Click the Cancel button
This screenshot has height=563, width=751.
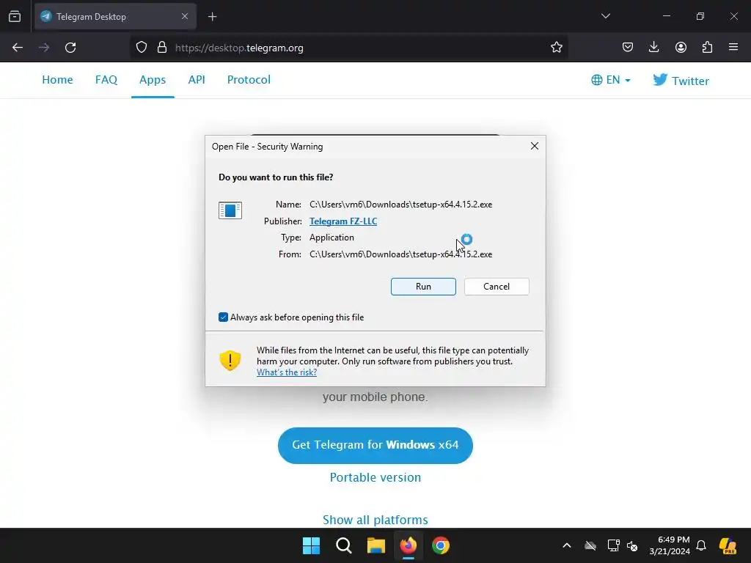[497, 287]
